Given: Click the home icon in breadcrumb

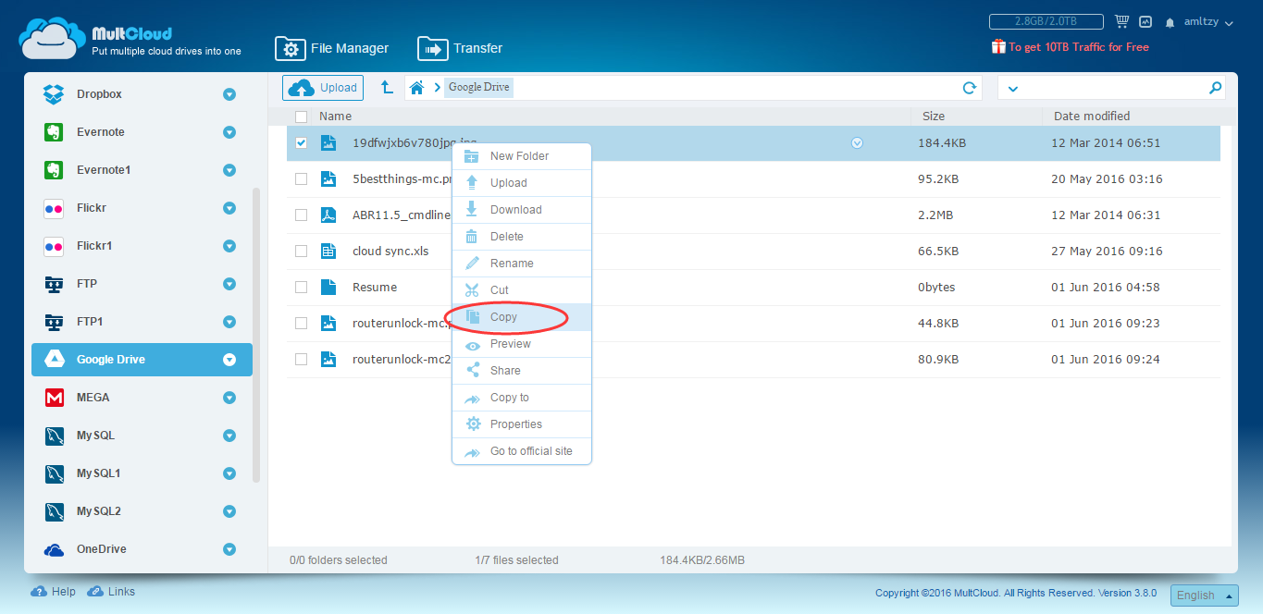Looking at the screenshot, I should coord(417,88).
